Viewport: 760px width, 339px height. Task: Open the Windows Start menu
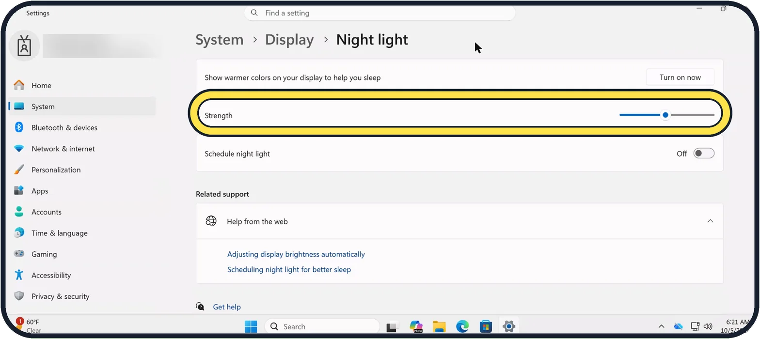pyautogui.click(x=251, y=327)
